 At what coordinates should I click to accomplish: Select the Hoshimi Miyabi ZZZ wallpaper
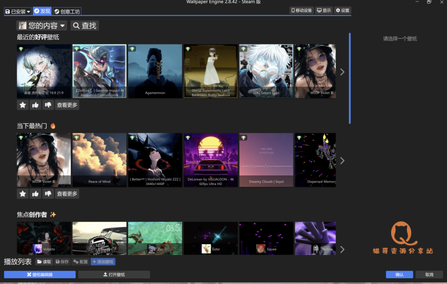[x=155, y=160]
